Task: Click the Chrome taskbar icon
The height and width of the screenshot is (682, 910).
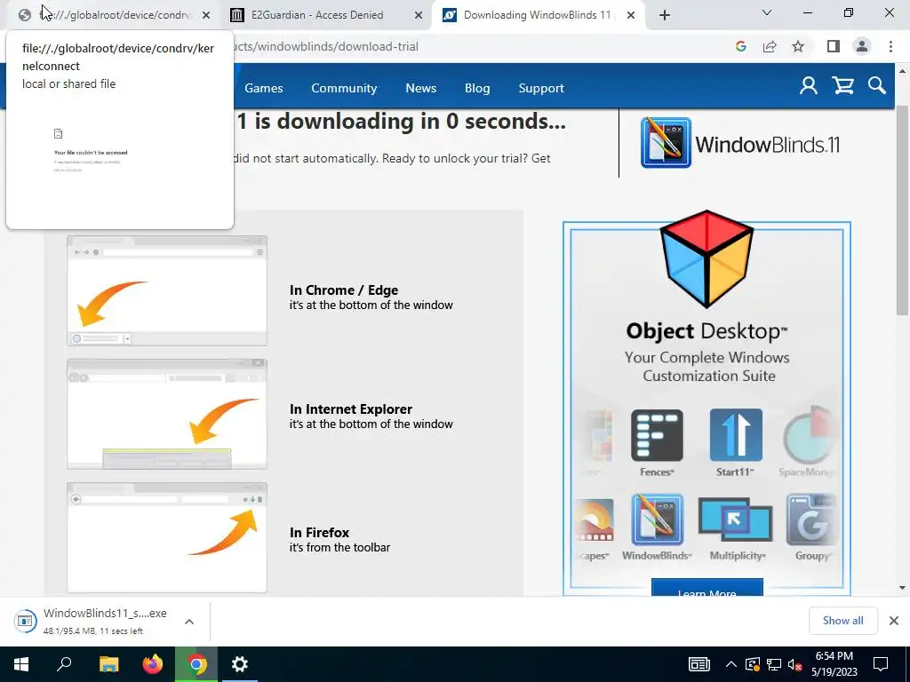Action: 196,664
